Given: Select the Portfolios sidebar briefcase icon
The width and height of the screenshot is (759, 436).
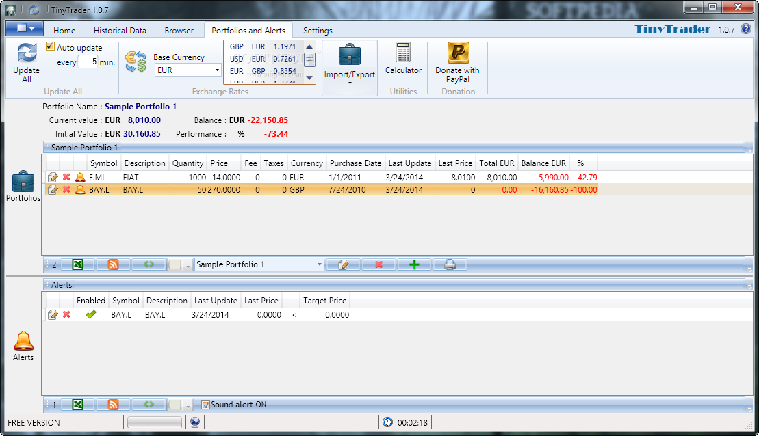Looking at the screenshot, I should pos(23,182).
